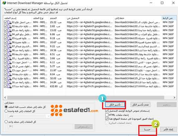Click the video file icon in row 06
The image size is (178, 136).
(x=10, y=42)
